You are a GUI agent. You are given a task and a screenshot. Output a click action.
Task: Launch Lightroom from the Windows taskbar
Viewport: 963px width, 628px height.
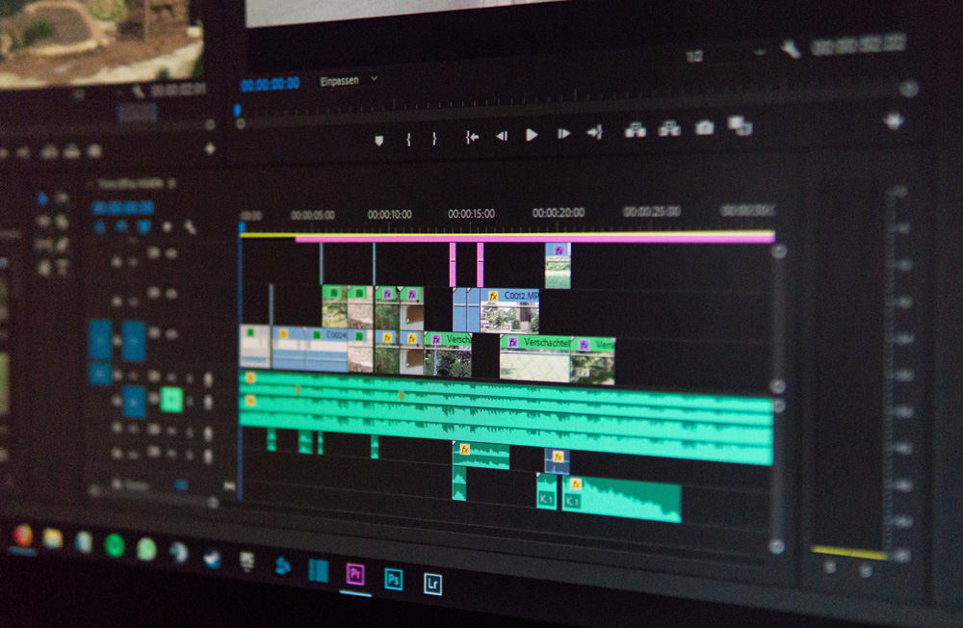[x=432, y=581]
